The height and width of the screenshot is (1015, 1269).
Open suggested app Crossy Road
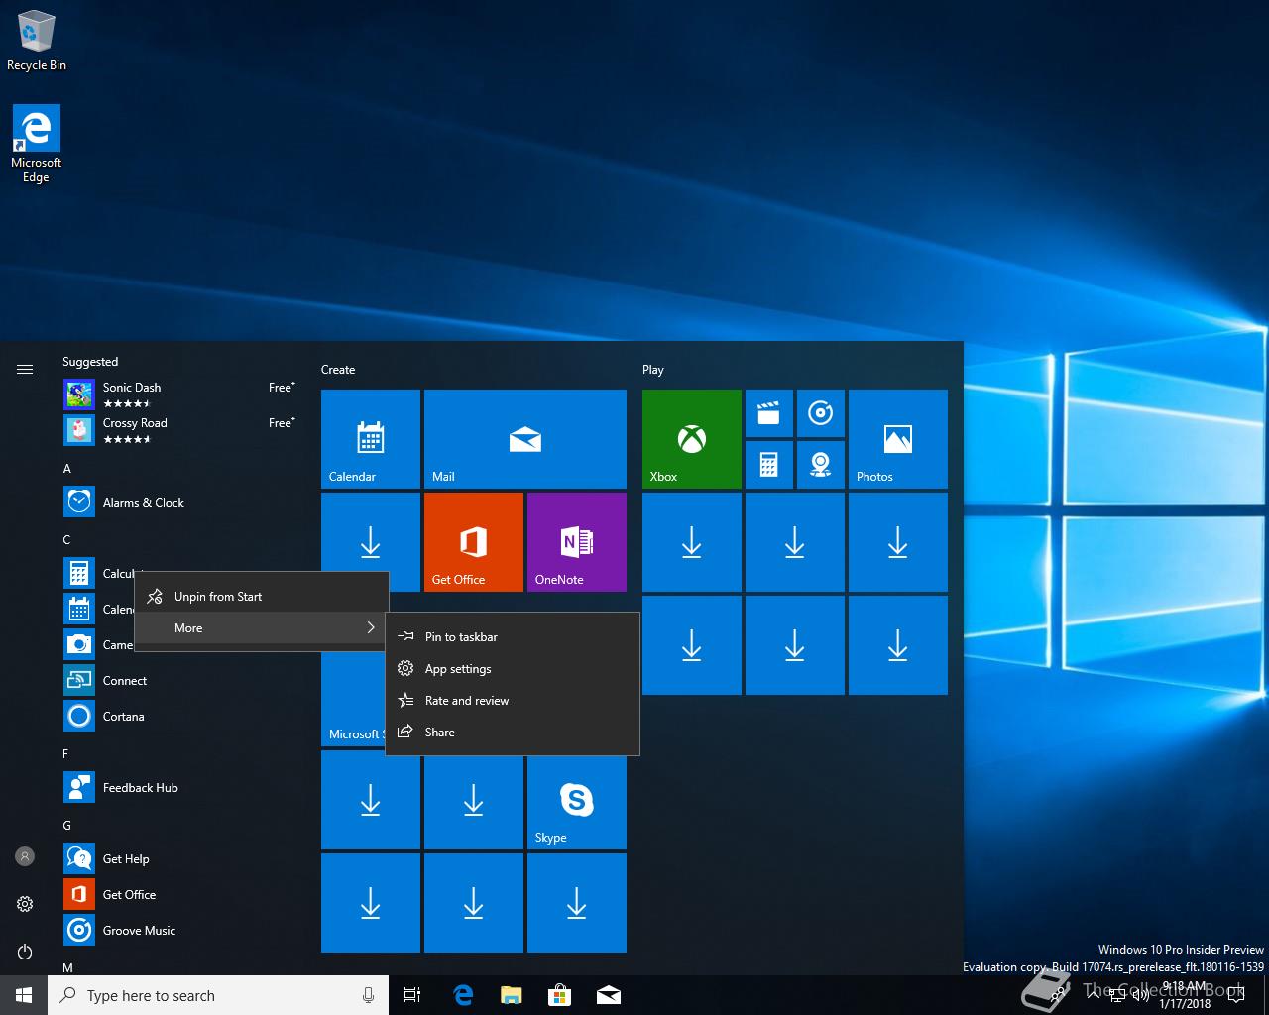tap(180, 430)
